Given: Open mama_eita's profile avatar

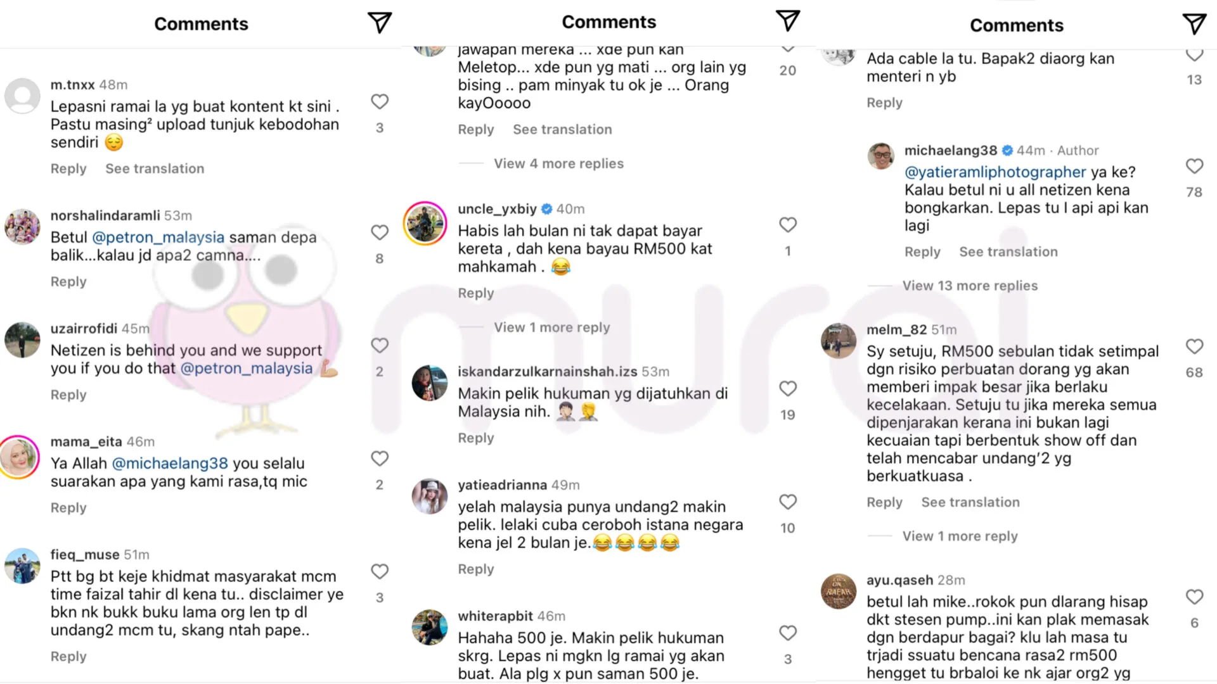Looking at the screenshot, I should (19, 457).
